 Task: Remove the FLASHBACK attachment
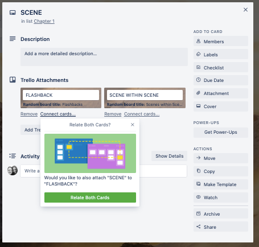(x=29, y=114)
